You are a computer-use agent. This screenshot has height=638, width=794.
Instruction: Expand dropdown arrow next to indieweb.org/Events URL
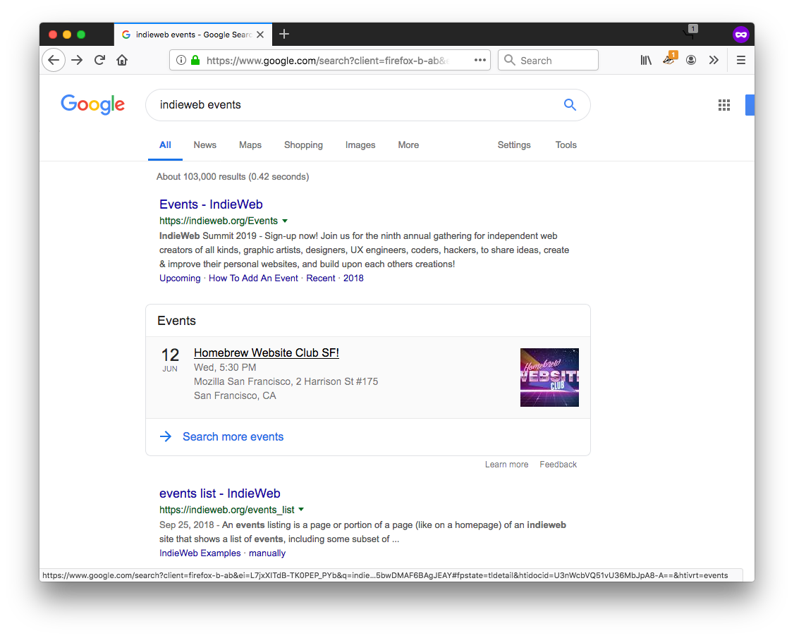[285, 221]
